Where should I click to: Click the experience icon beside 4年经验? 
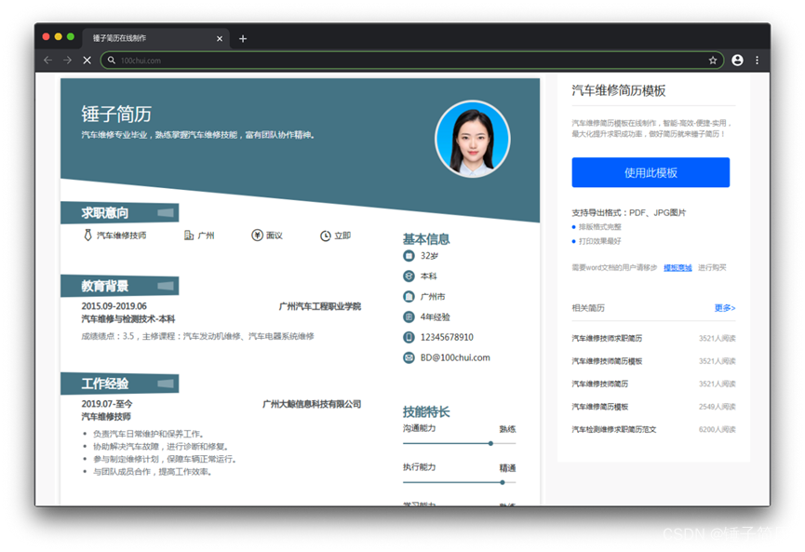point(409,316)
